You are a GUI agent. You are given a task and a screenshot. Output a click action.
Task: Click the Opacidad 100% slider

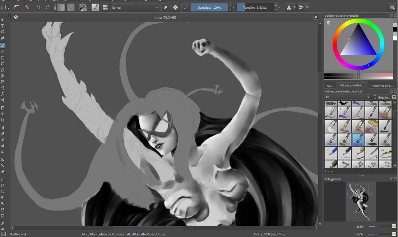(x=209, y=7)
